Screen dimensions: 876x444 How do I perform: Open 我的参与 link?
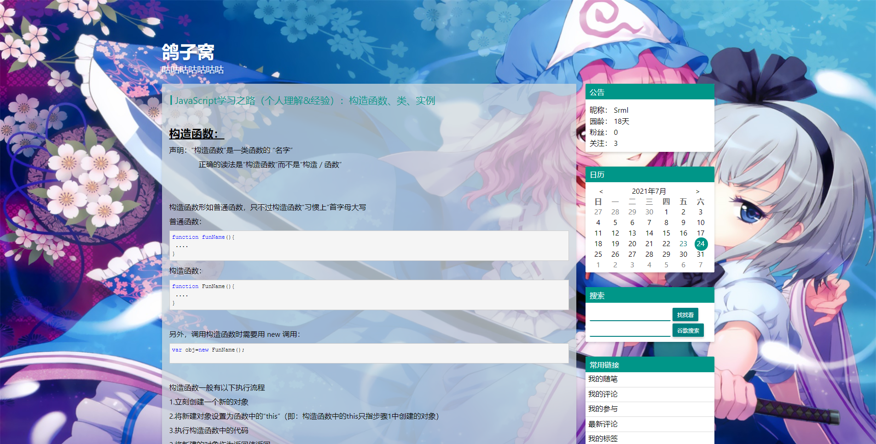click(x=603, y=409)
